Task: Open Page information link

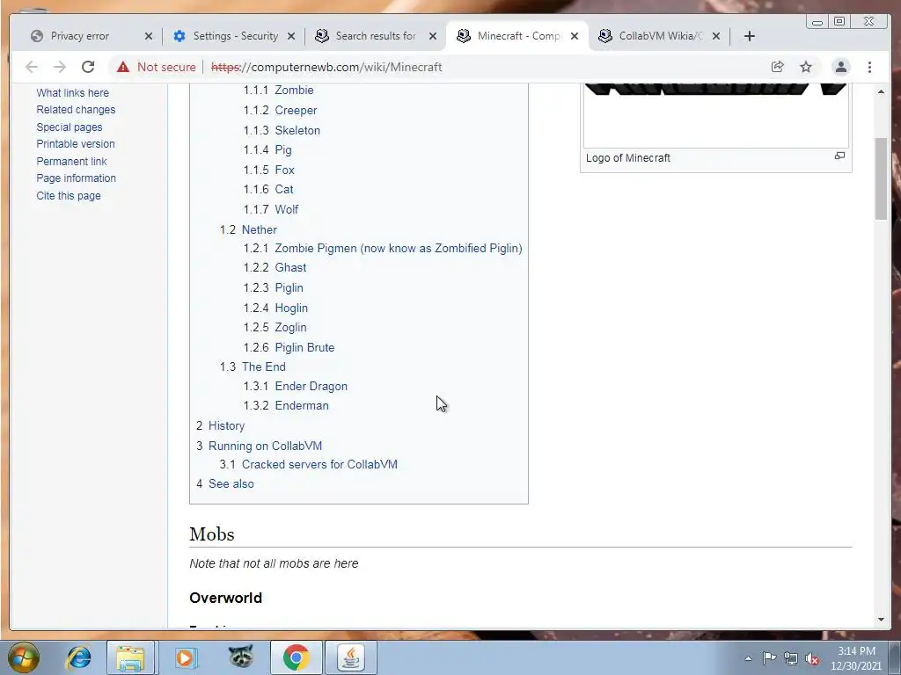Action: click(77, 178)
